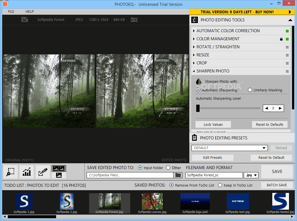Click the save folder path field
The width and height of the screenshot is (297, 221).
(x=130, y=175)
